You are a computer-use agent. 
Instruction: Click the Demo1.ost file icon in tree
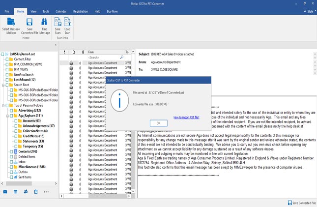coord(7,54)
